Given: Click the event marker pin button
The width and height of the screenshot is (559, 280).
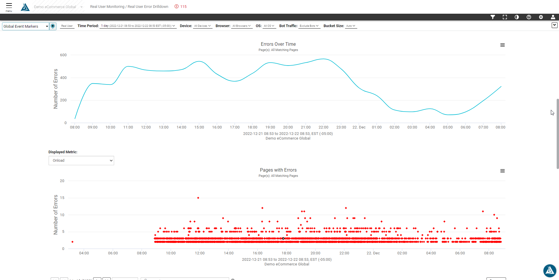Looking at the screenshot, I should tap(53, 26).
